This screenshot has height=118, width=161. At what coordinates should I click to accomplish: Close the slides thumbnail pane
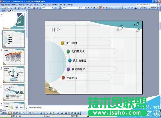click(26, 11)
